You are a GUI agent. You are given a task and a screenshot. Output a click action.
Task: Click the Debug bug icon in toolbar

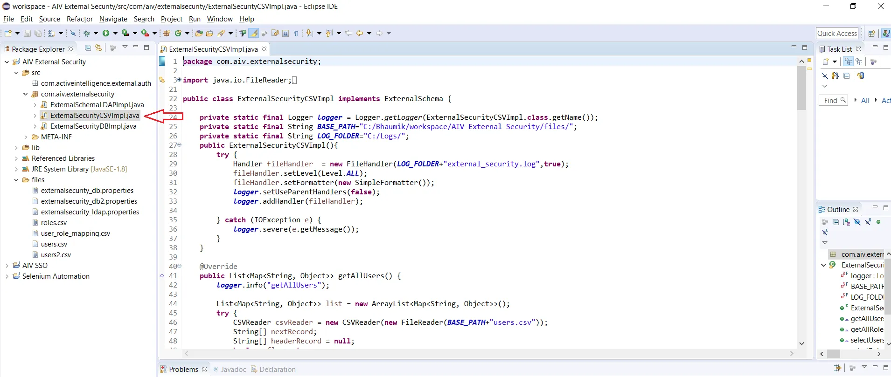(x=86, y=33)
